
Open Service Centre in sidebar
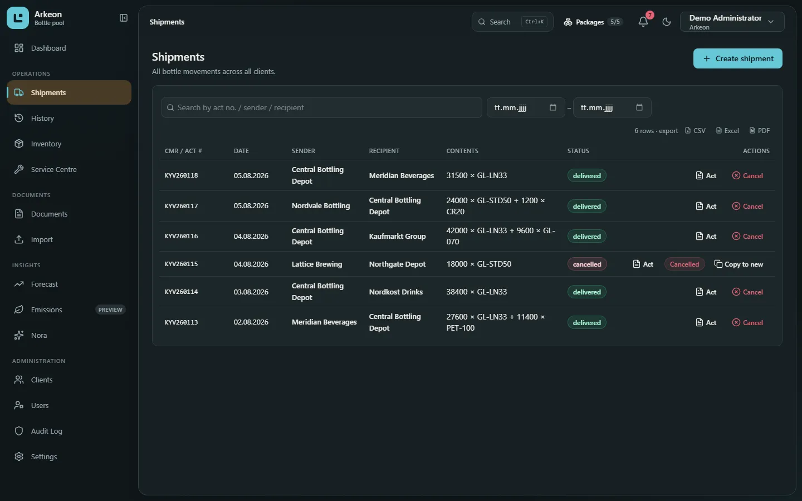[x=69, y=169]
